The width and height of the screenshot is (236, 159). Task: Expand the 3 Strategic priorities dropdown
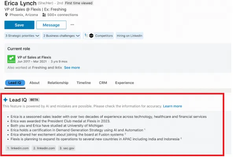coord(22,36)
